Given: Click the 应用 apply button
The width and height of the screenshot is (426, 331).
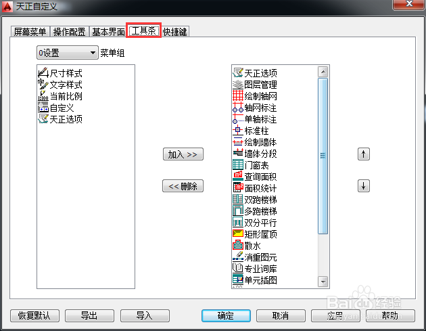Looking at the screenshot, I should pyautogui.click(x=335, y=315).
